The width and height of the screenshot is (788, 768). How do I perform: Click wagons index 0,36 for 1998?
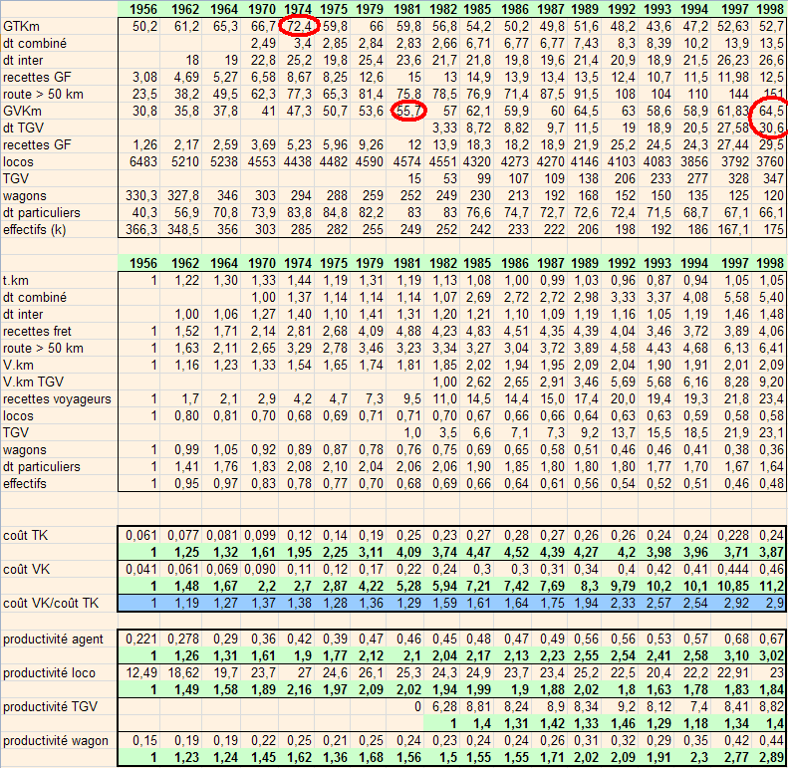(x=771, y=450)
